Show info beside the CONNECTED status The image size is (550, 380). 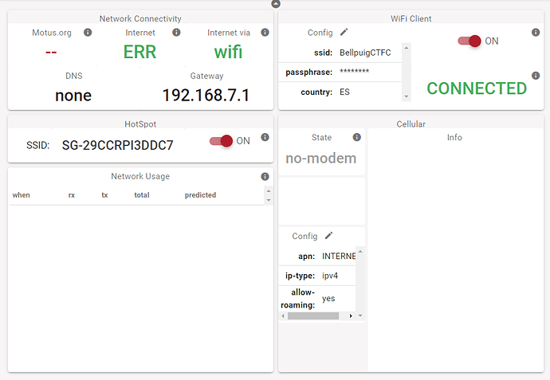(x=535, y=76)
